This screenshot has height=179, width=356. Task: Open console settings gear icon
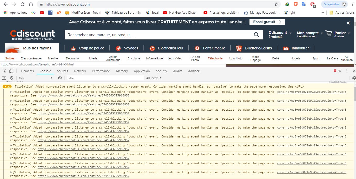354,78
